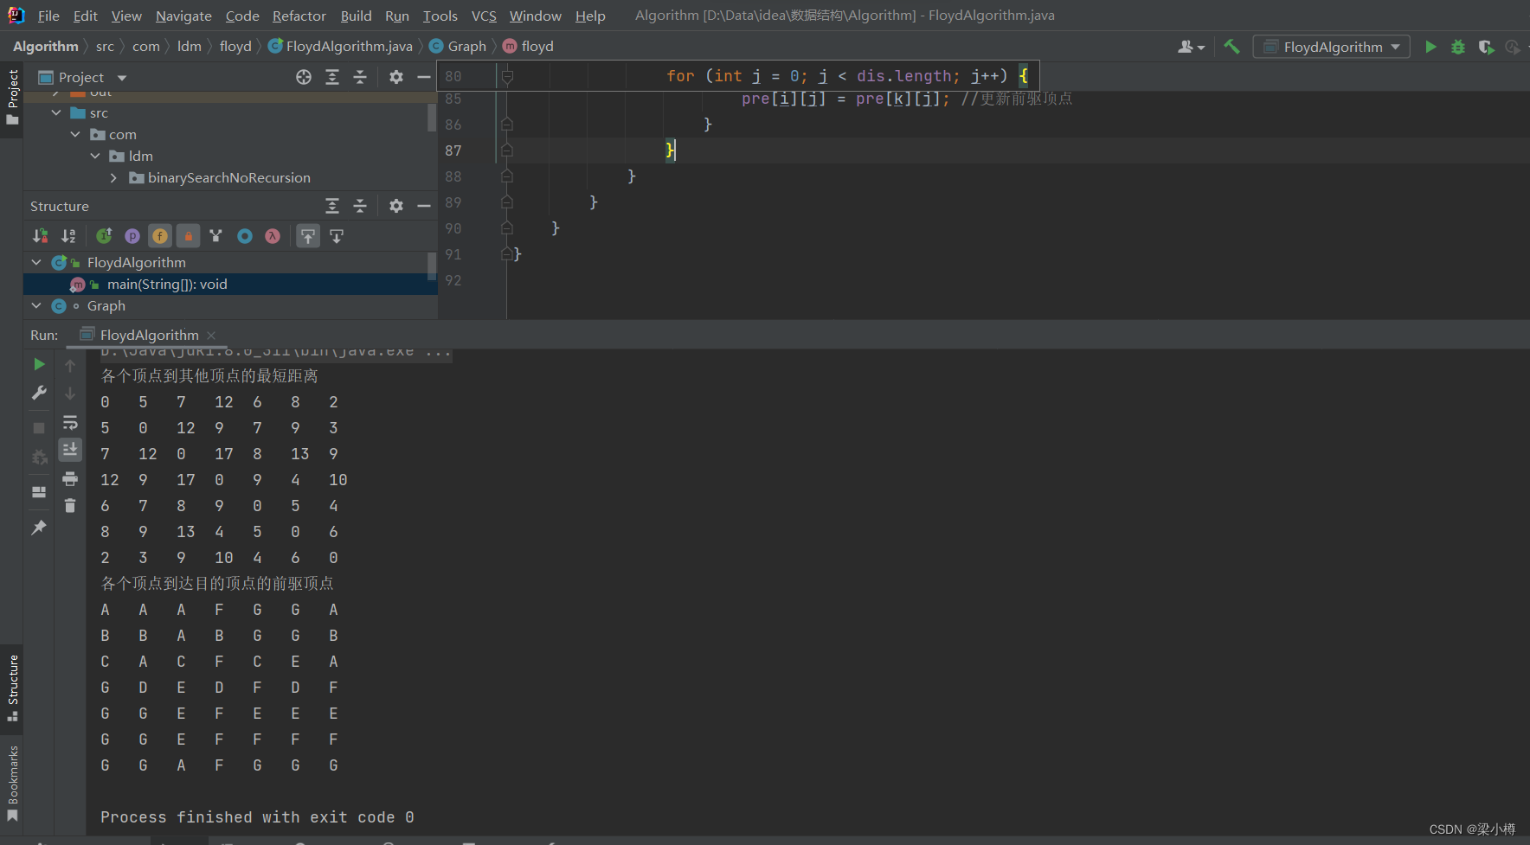Toggle Show Anonymous Classes blue circle icon
This screenshot has height=845, width=1530.
245,236
